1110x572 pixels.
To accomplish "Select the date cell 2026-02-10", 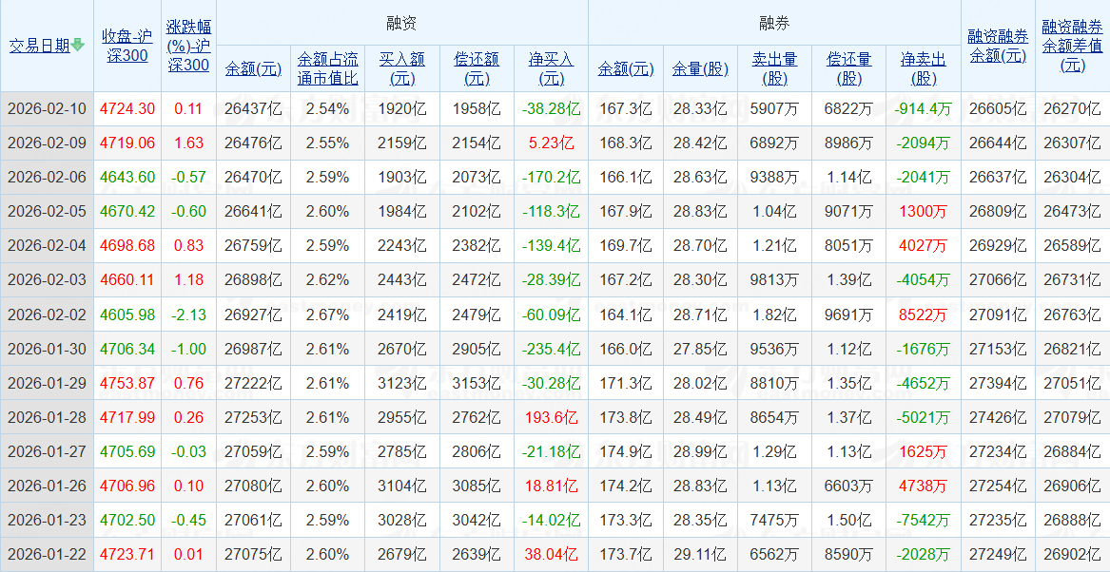I will (47, 109).
